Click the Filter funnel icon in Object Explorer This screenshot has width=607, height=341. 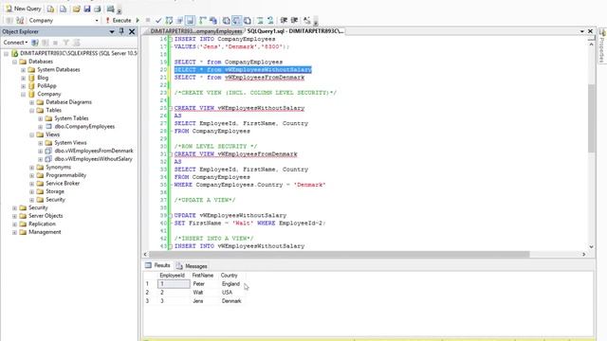click(66, 43)
